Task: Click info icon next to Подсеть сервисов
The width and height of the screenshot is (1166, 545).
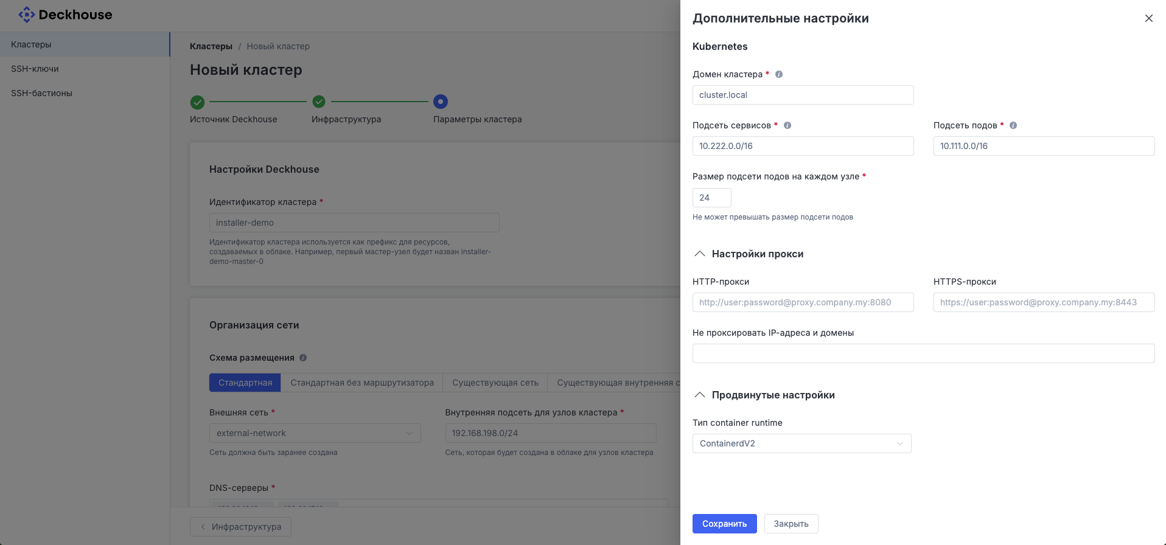Action: coord(787,125)
